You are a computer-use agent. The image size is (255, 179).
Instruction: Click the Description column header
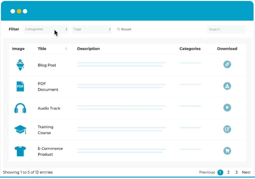point(89,48)
